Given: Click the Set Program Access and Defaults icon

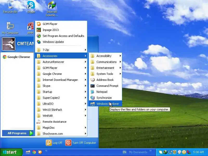Looking at the screenshot, I should 39,36.
